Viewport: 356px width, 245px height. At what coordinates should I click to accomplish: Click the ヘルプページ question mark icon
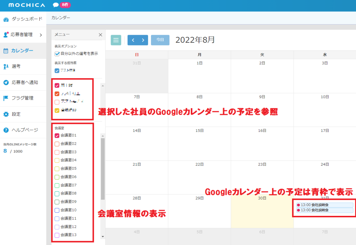pos(6,130)
